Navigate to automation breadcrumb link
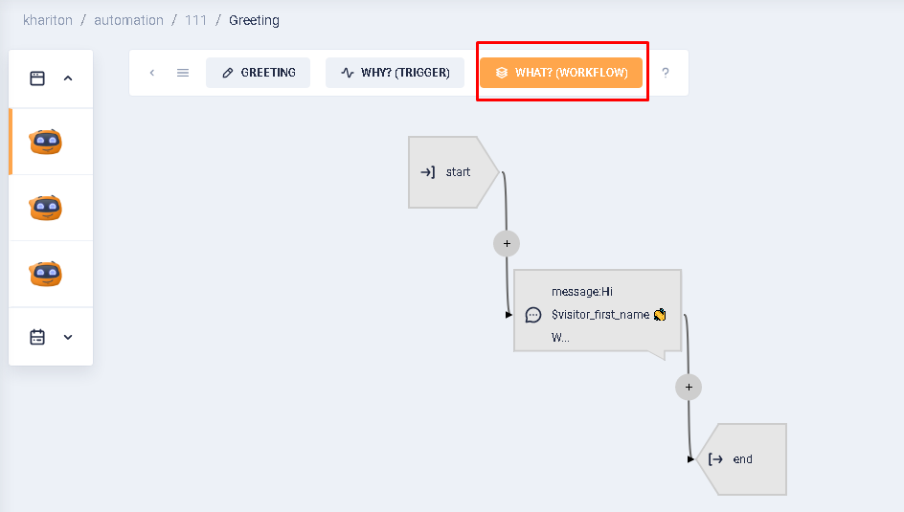This screenshot has width=904, height=512. (x=128, y=20)
